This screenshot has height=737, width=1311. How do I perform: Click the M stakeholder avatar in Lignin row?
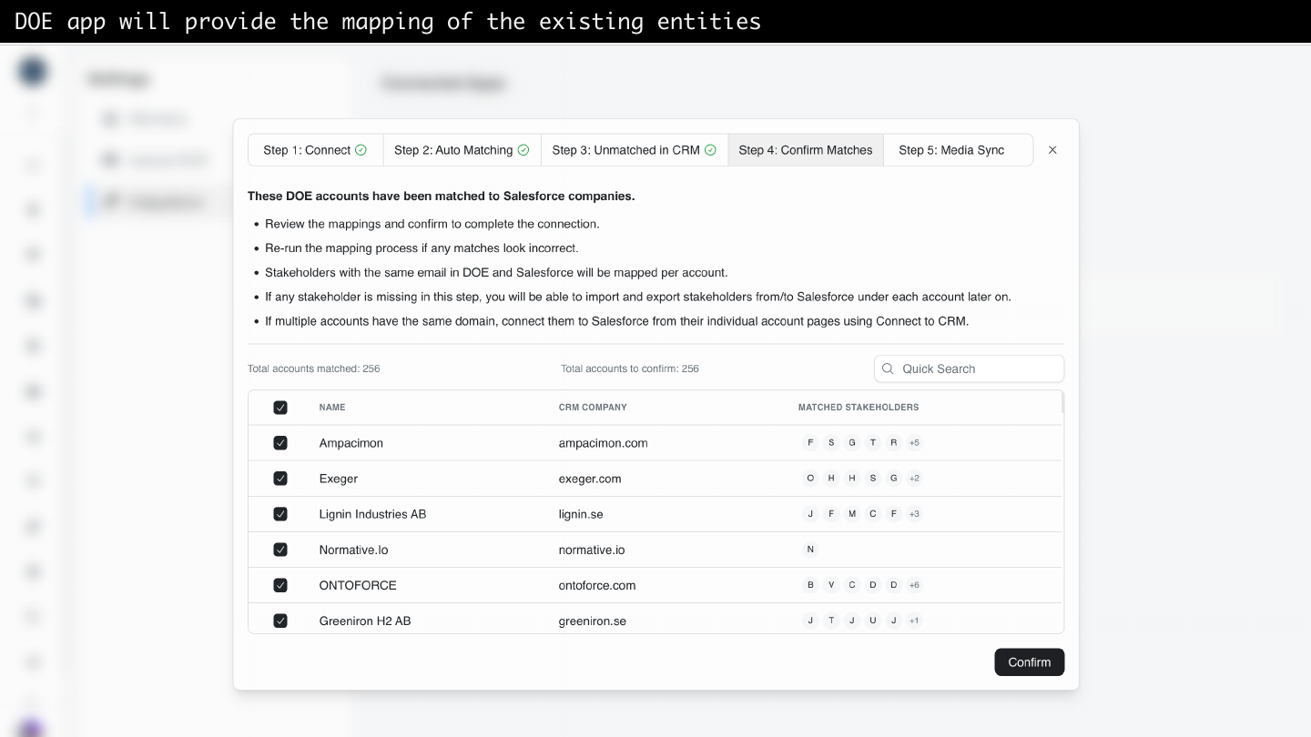852,514
